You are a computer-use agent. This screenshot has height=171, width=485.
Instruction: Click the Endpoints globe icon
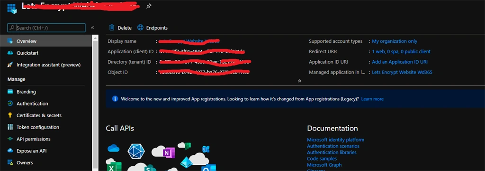[x=140, y=28]
